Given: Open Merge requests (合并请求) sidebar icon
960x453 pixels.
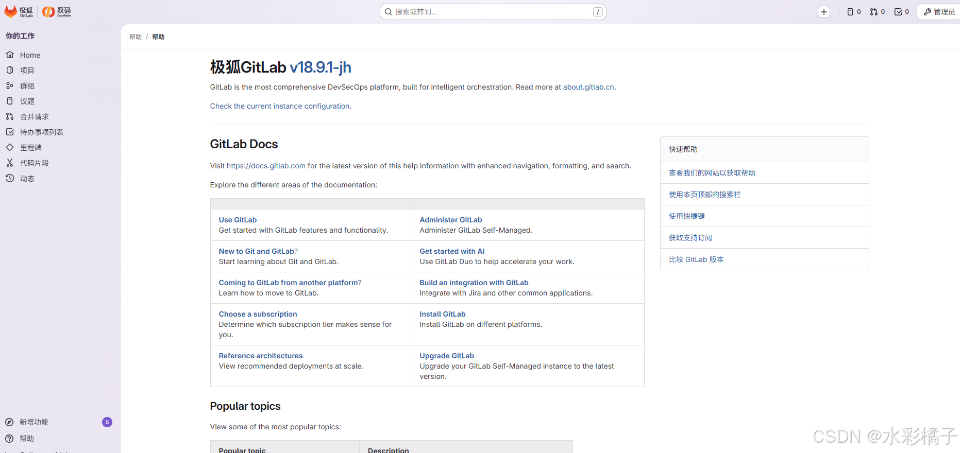Looking at the screenshot, I should (x=10, y=116).
